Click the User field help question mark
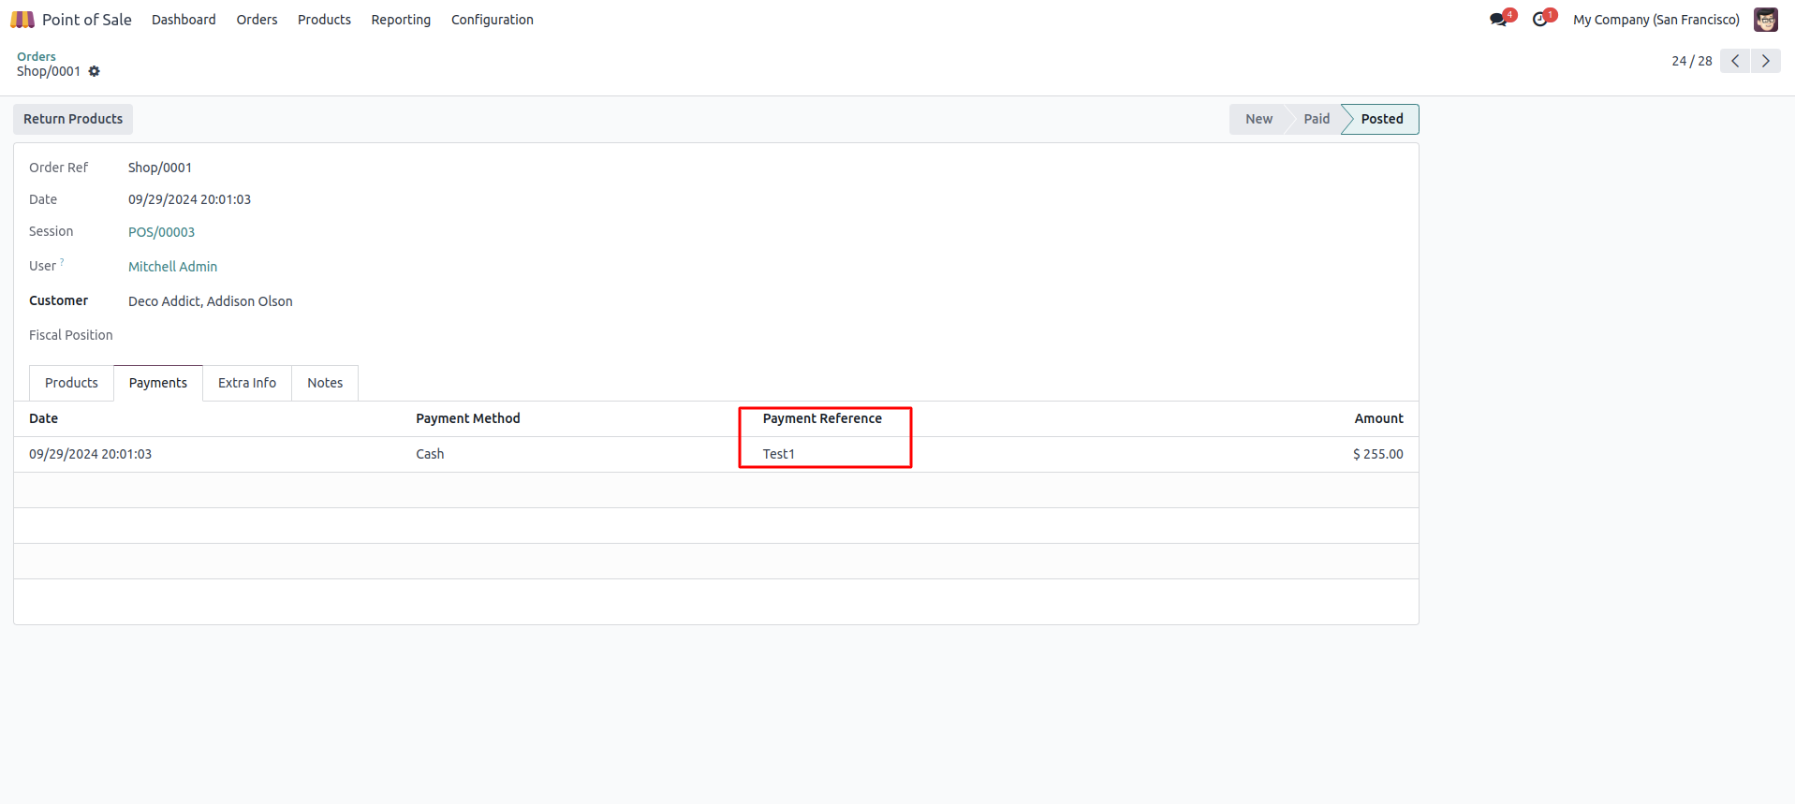The height and width of the screenshot is (804, 1795). point(62,262)
